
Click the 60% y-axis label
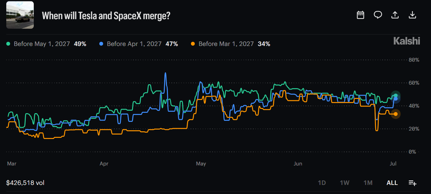coord(414,83)
